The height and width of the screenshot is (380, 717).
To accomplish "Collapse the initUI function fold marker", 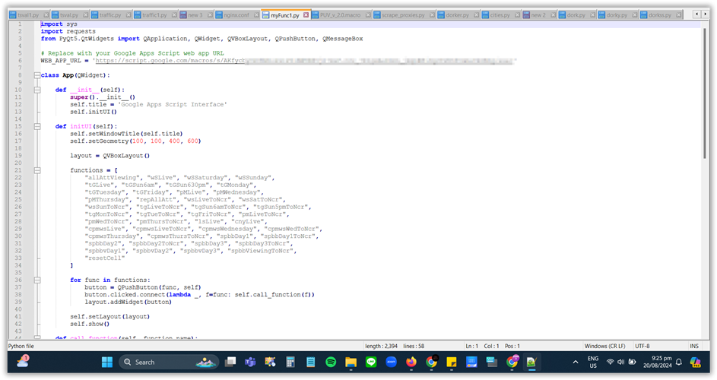I will pos(37,127).
